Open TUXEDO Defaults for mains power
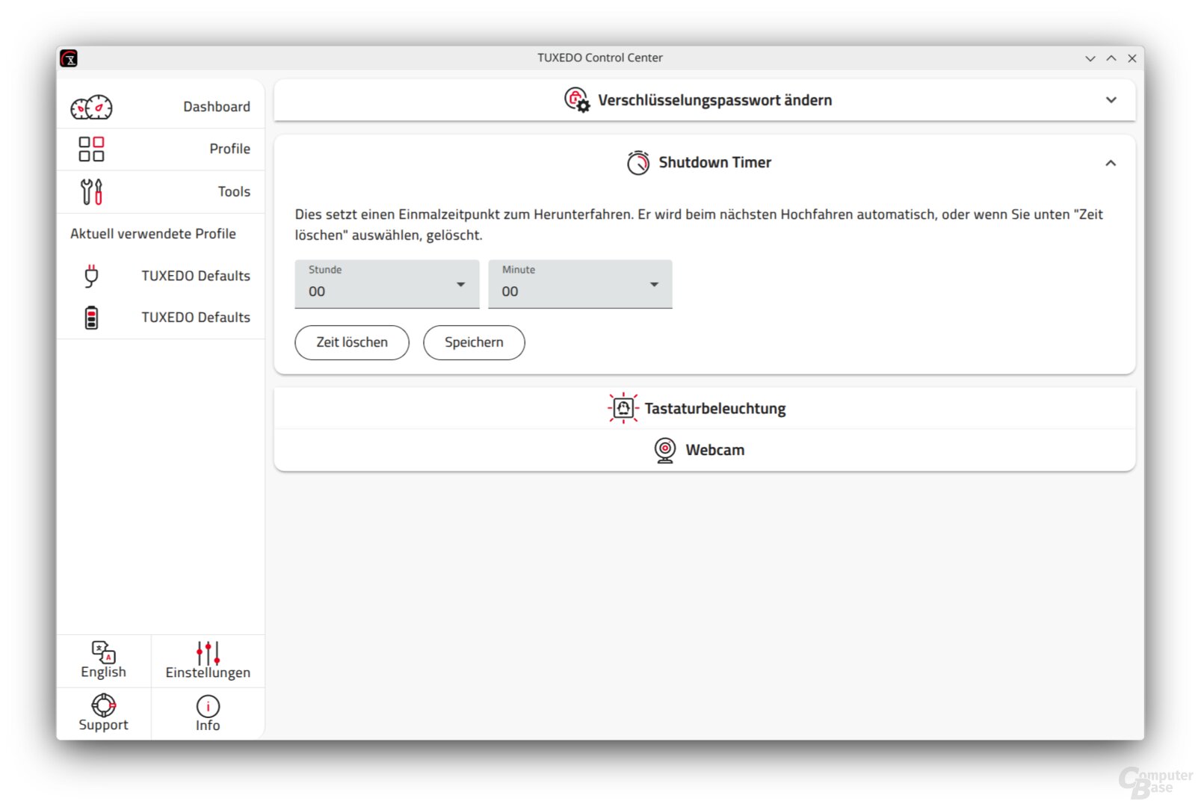This screenshot has width=1201, height=807. [196, 276]
